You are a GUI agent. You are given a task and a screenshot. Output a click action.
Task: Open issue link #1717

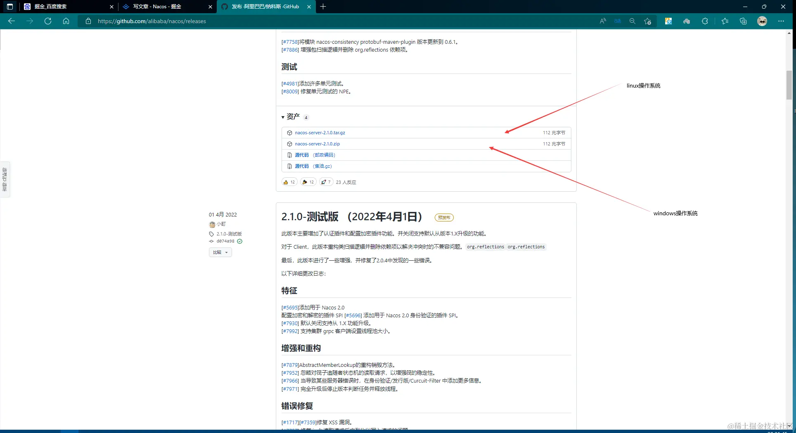click(290, 422)
